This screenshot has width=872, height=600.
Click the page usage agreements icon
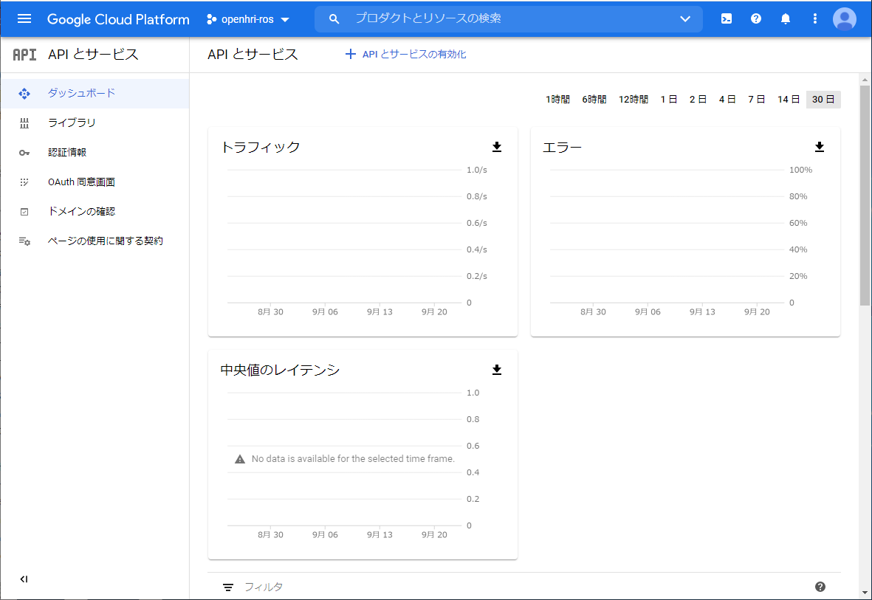[24, 241]
